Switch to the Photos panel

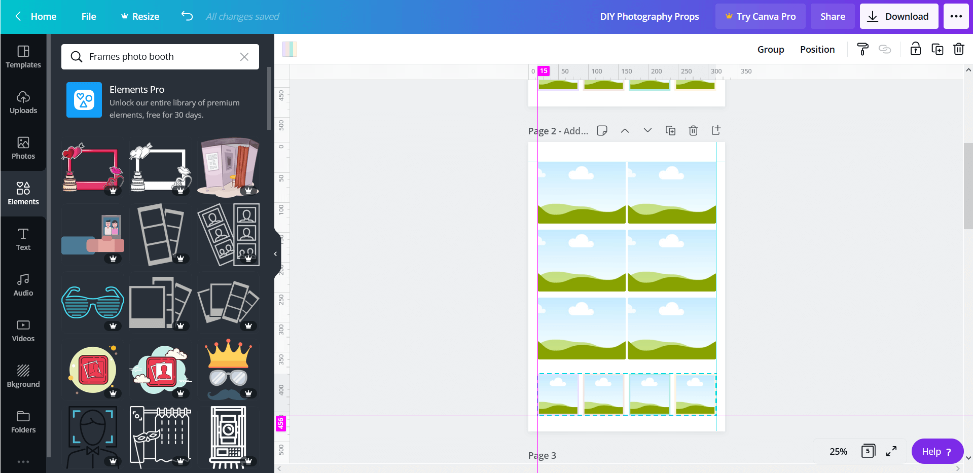[23, 149]
